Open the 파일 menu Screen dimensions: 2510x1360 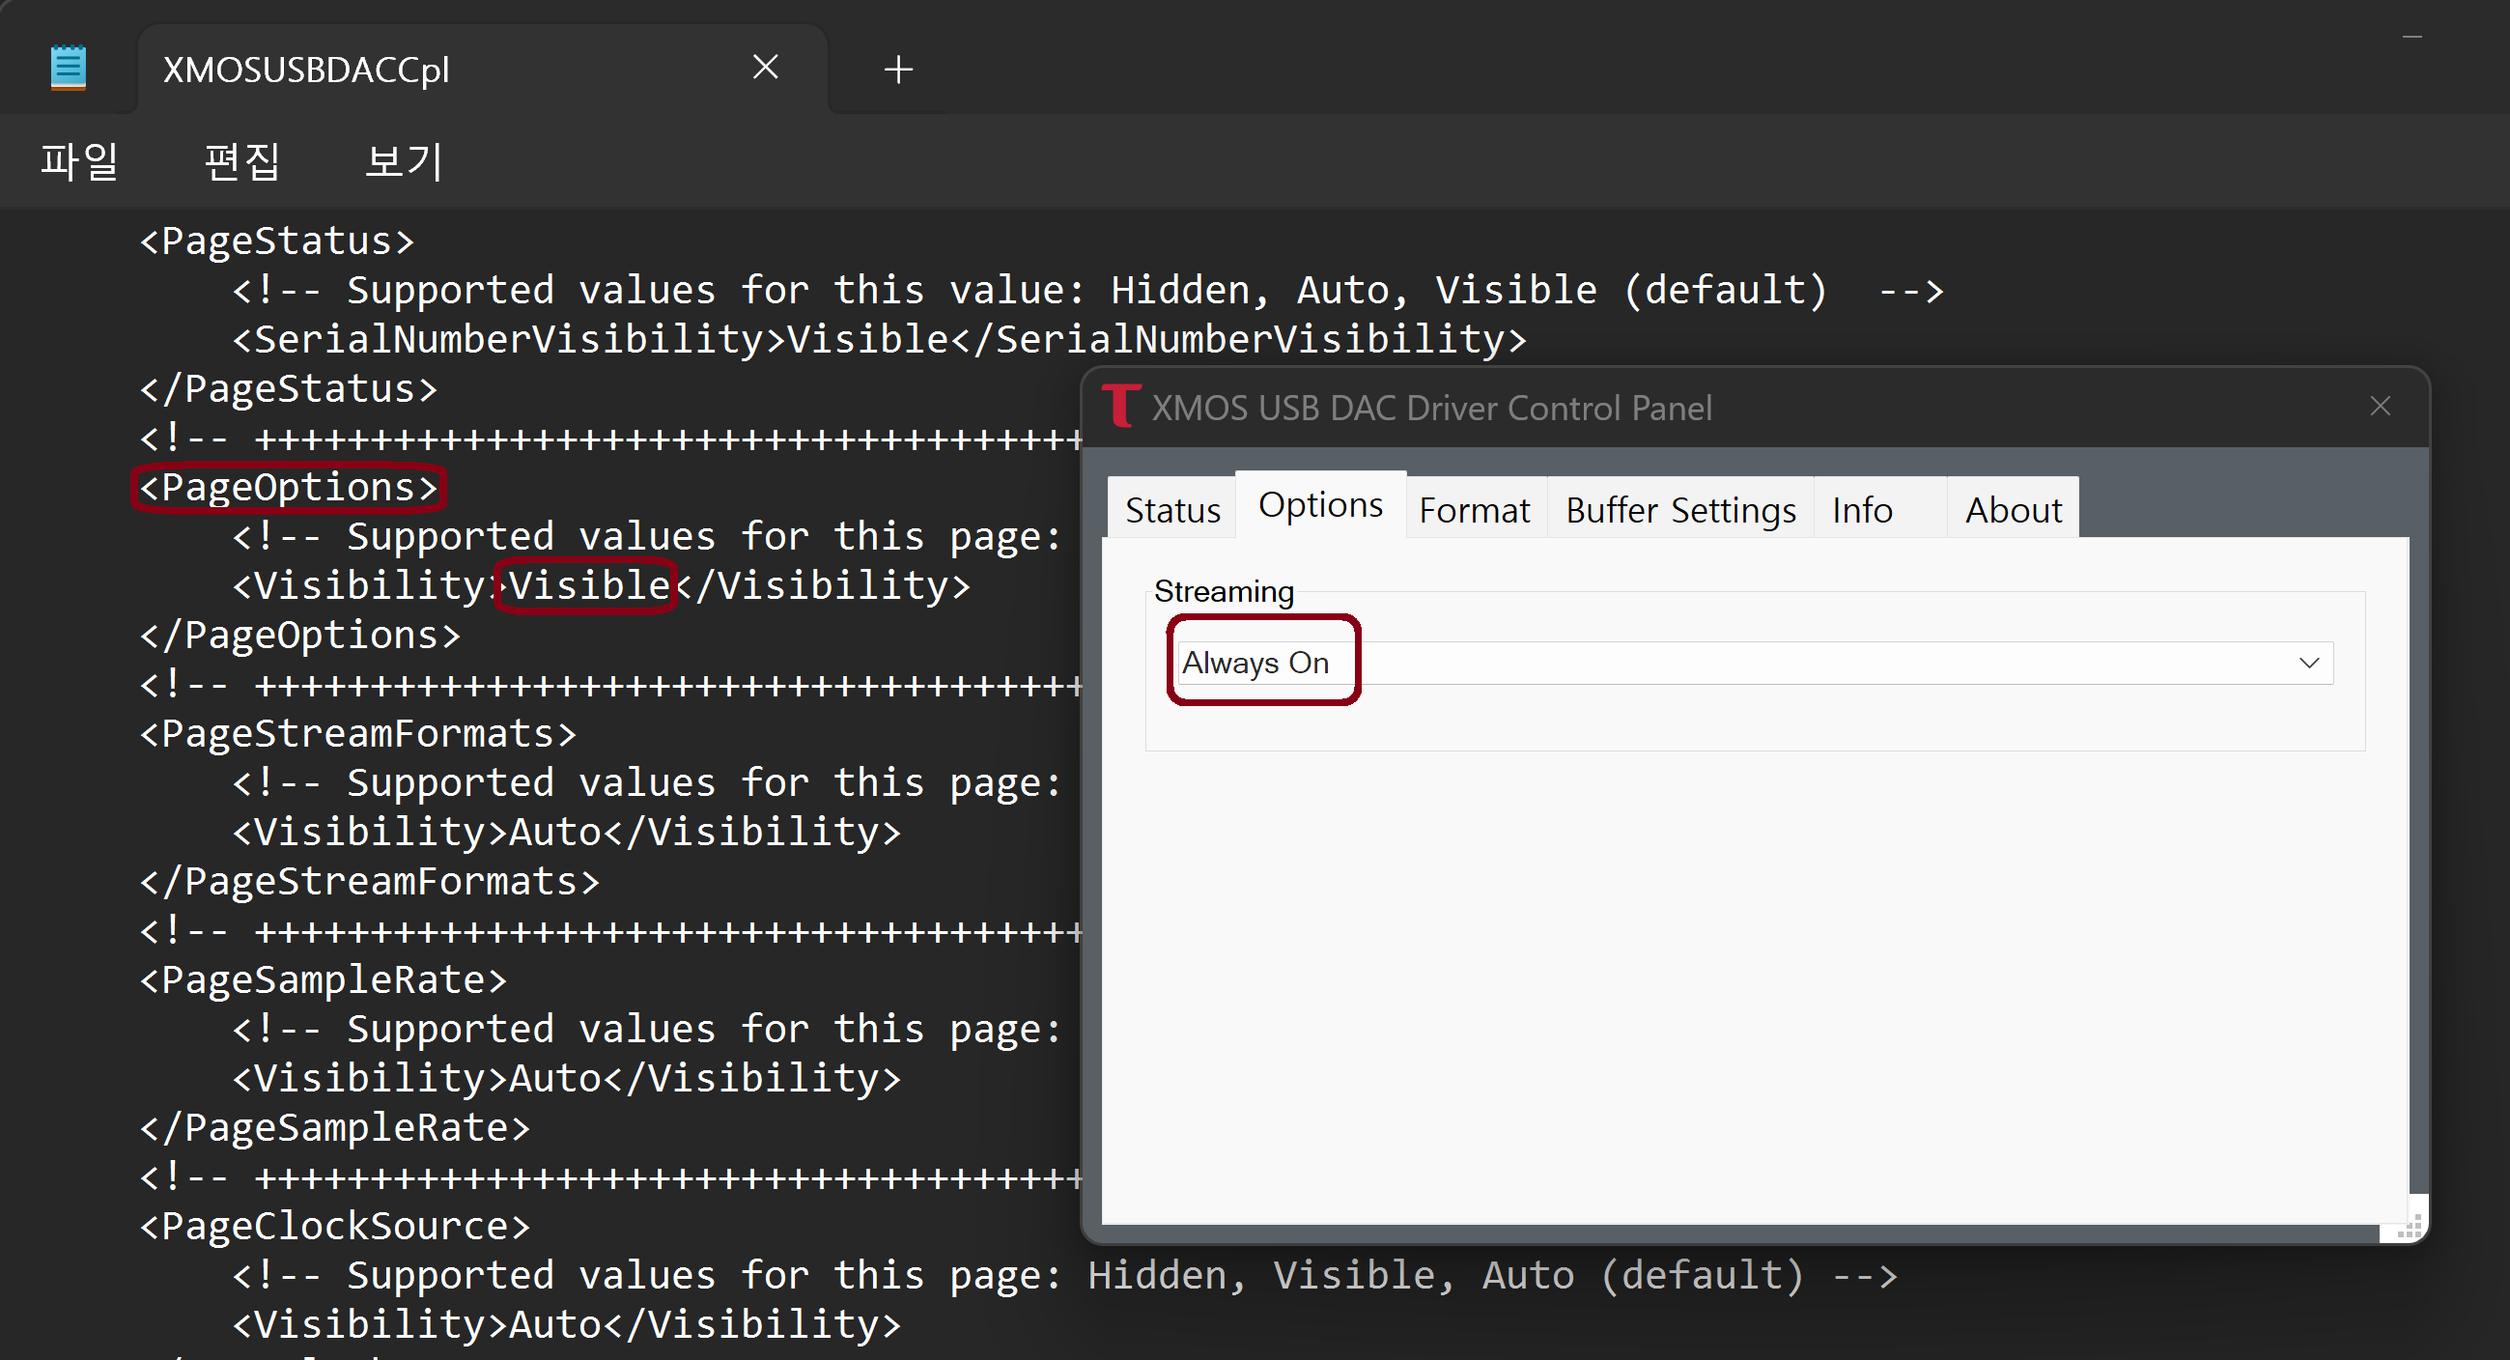point(79,160)
